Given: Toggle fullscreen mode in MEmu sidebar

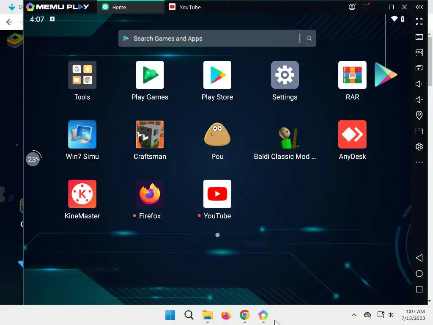Looking at the screenshot, I should [419, 22].
